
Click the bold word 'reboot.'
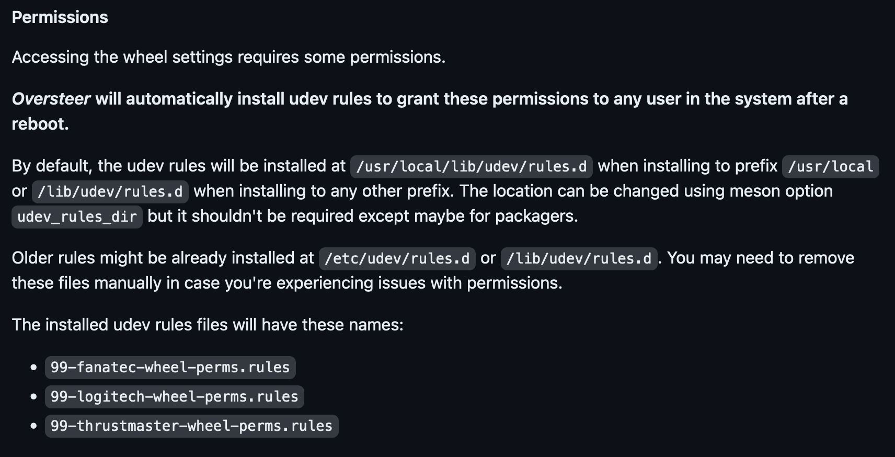pyautogui.click(x=40, y=124)
